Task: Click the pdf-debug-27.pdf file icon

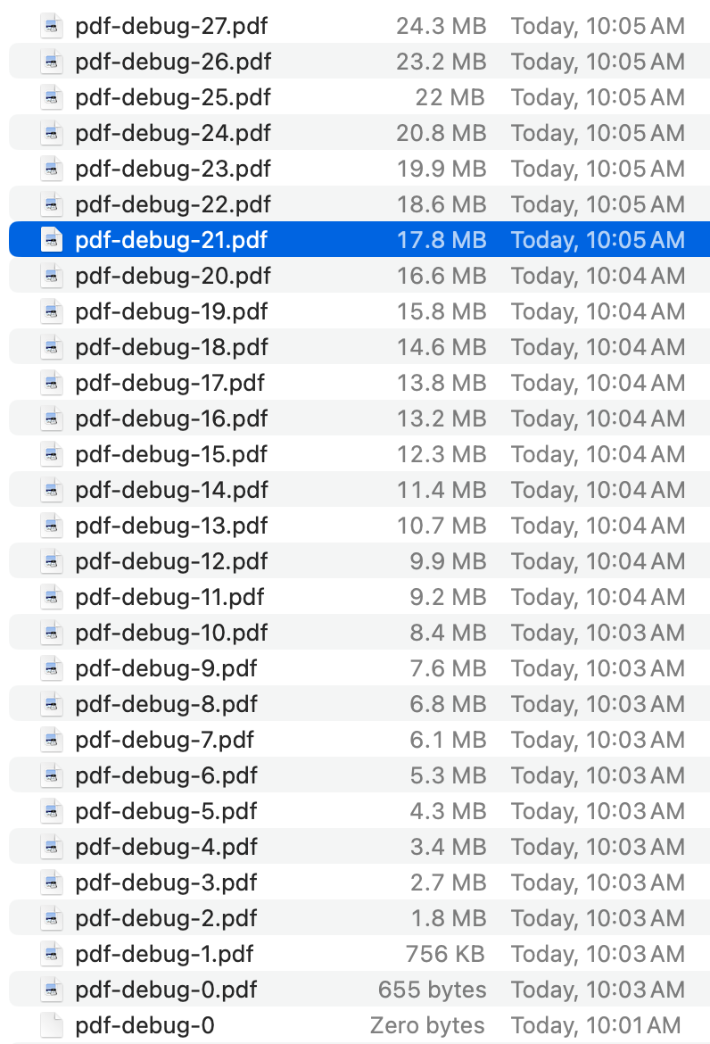Action: [x=51, y=26]
